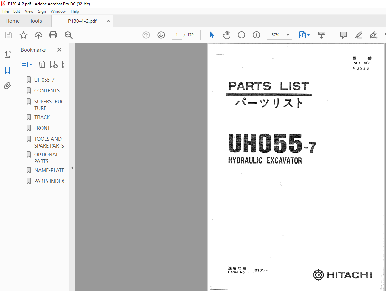Image resolution: width=386 pixels, height=291 pixels.
Task: Open bookmarks options menu dropdown
Action: point(26,65)
